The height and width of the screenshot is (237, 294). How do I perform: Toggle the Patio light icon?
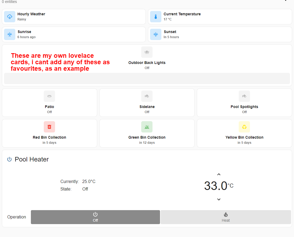49,96
